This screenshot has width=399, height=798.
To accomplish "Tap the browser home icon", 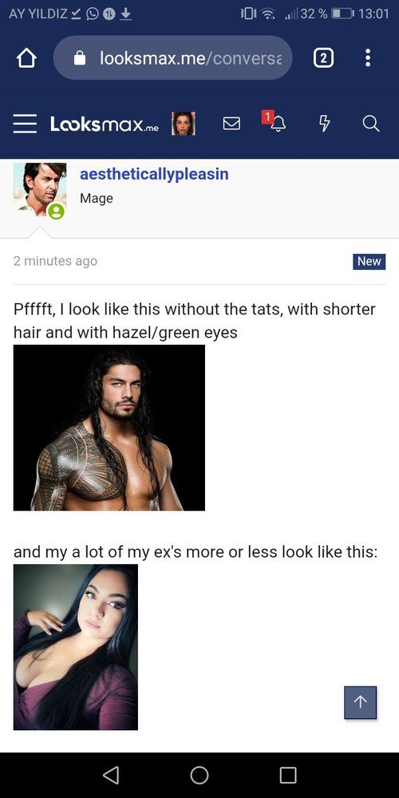I will pos(27,58).
